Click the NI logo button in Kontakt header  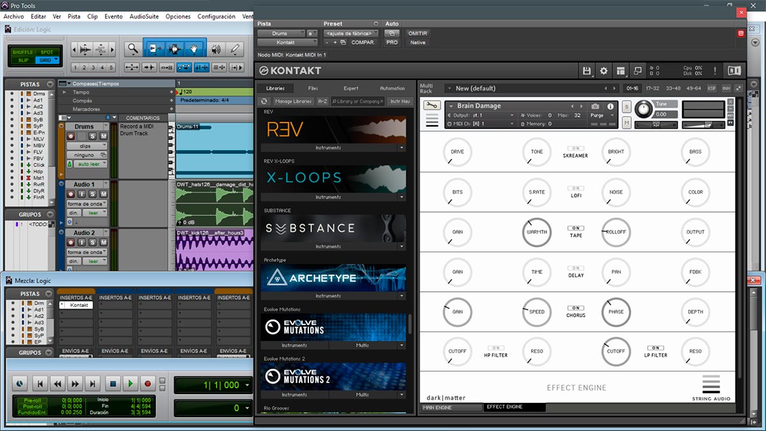click(733, 71)
